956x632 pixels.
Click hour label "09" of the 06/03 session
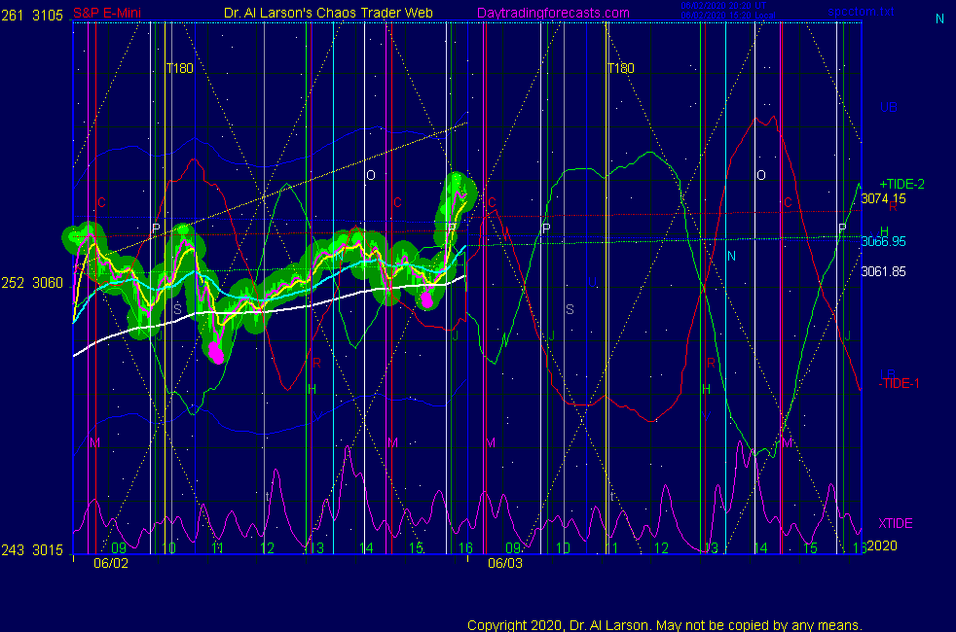(513, 548)
